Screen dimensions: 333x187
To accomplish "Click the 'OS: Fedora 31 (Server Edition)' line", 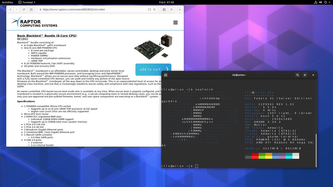I will pos(278,98).
